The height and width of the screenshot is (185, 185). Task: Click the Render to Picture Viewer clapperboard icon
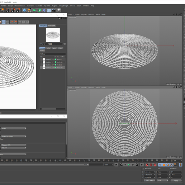[x=13, y=10]
